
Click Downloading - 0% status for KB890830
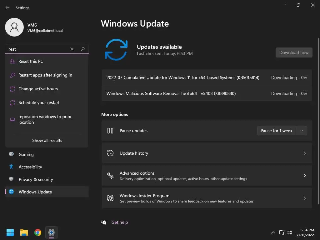point(289,93)
